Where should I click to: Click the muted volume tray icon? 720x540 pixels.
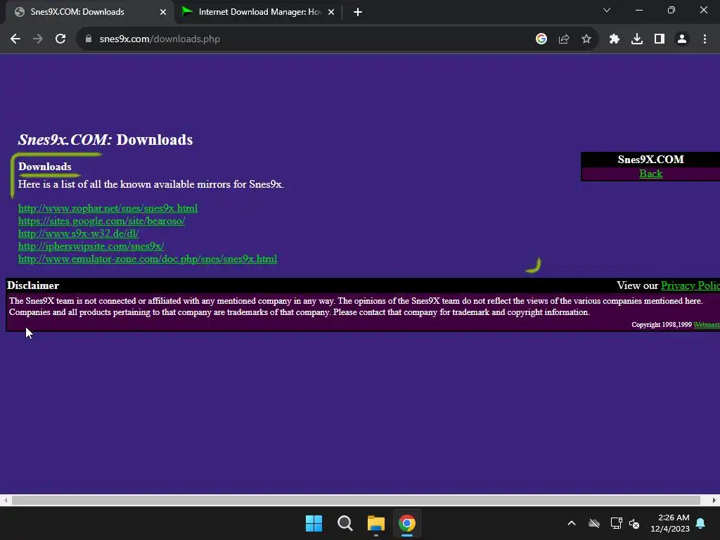click(x=634, y=523)
